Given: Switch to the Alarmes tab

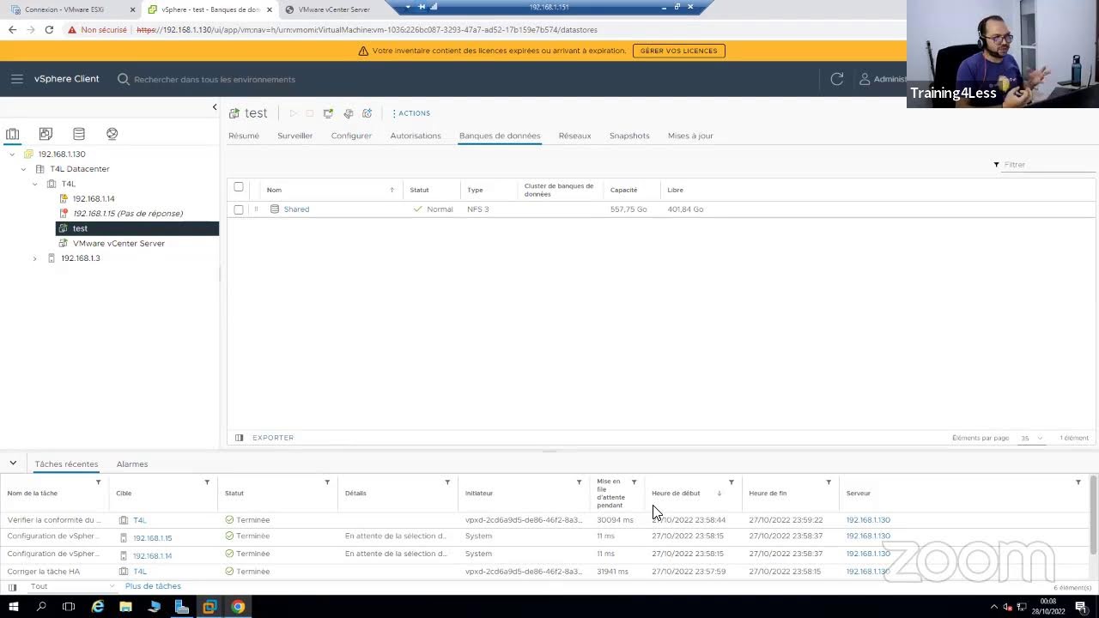Looking at the screenshot, I should (132, 464).
